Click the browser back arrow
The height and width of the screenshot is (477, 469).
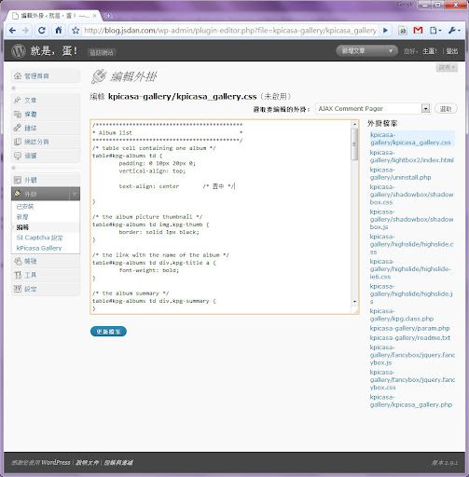coord(13,31)
